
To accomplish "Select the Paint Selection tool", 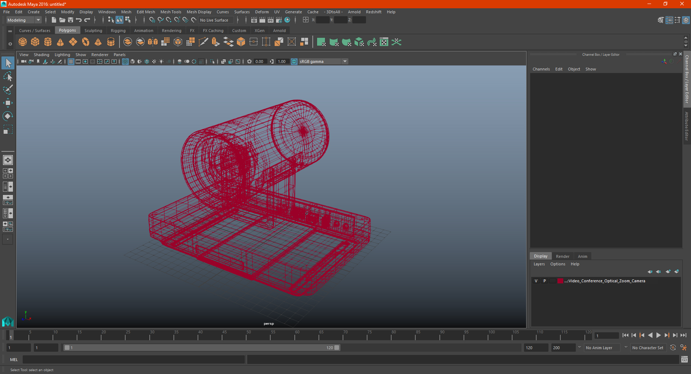I will (x=8, y=90).
